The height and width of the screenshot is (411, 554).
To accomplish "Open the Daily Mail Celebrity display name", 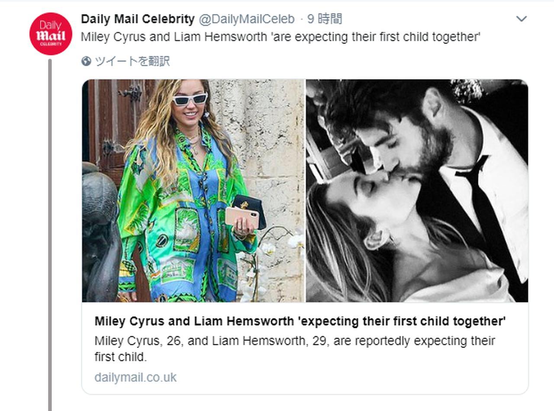I will 138,19.
